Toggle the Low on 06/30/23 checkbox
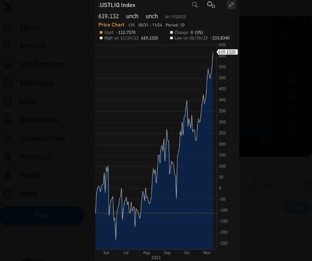 click(172, 38)
